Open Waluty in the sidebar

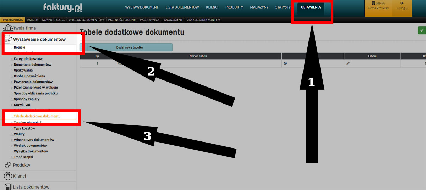(x=19, y=134)
